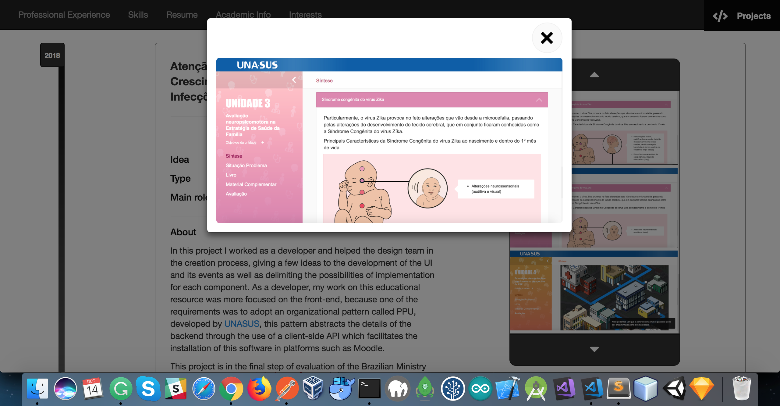Open Unity from the dock
Image resolution: width=780 pixels, height=406 pixels.
[674, 389]
